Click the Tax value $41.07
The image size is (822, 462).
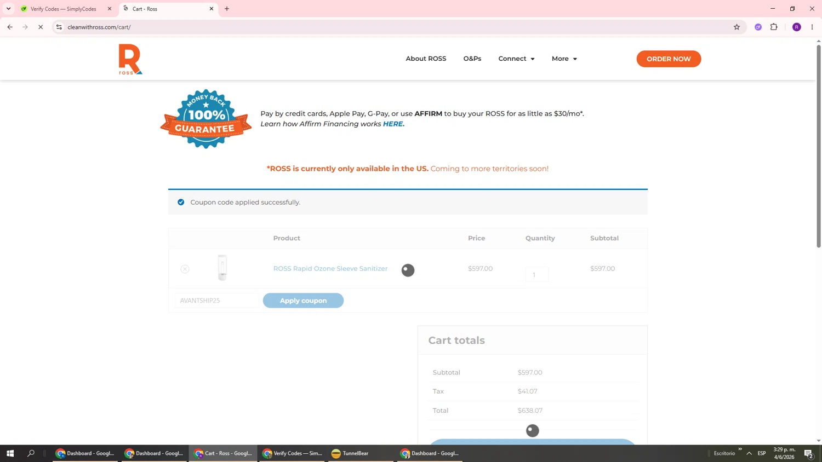click(x=527, y=391)
